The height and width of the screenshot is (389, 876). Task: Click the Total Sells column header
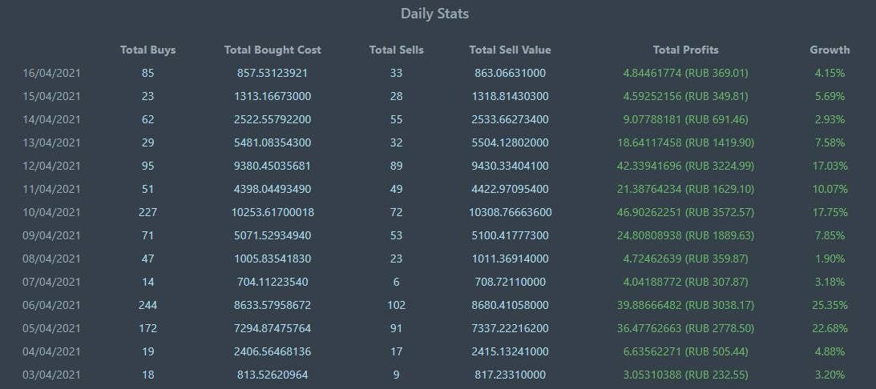pyautogui.click(x=396, y=50)
